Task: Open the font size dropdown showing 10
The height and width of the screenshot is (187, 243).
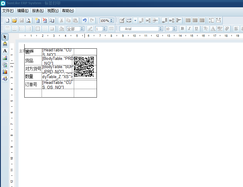Action: (174, 29)
